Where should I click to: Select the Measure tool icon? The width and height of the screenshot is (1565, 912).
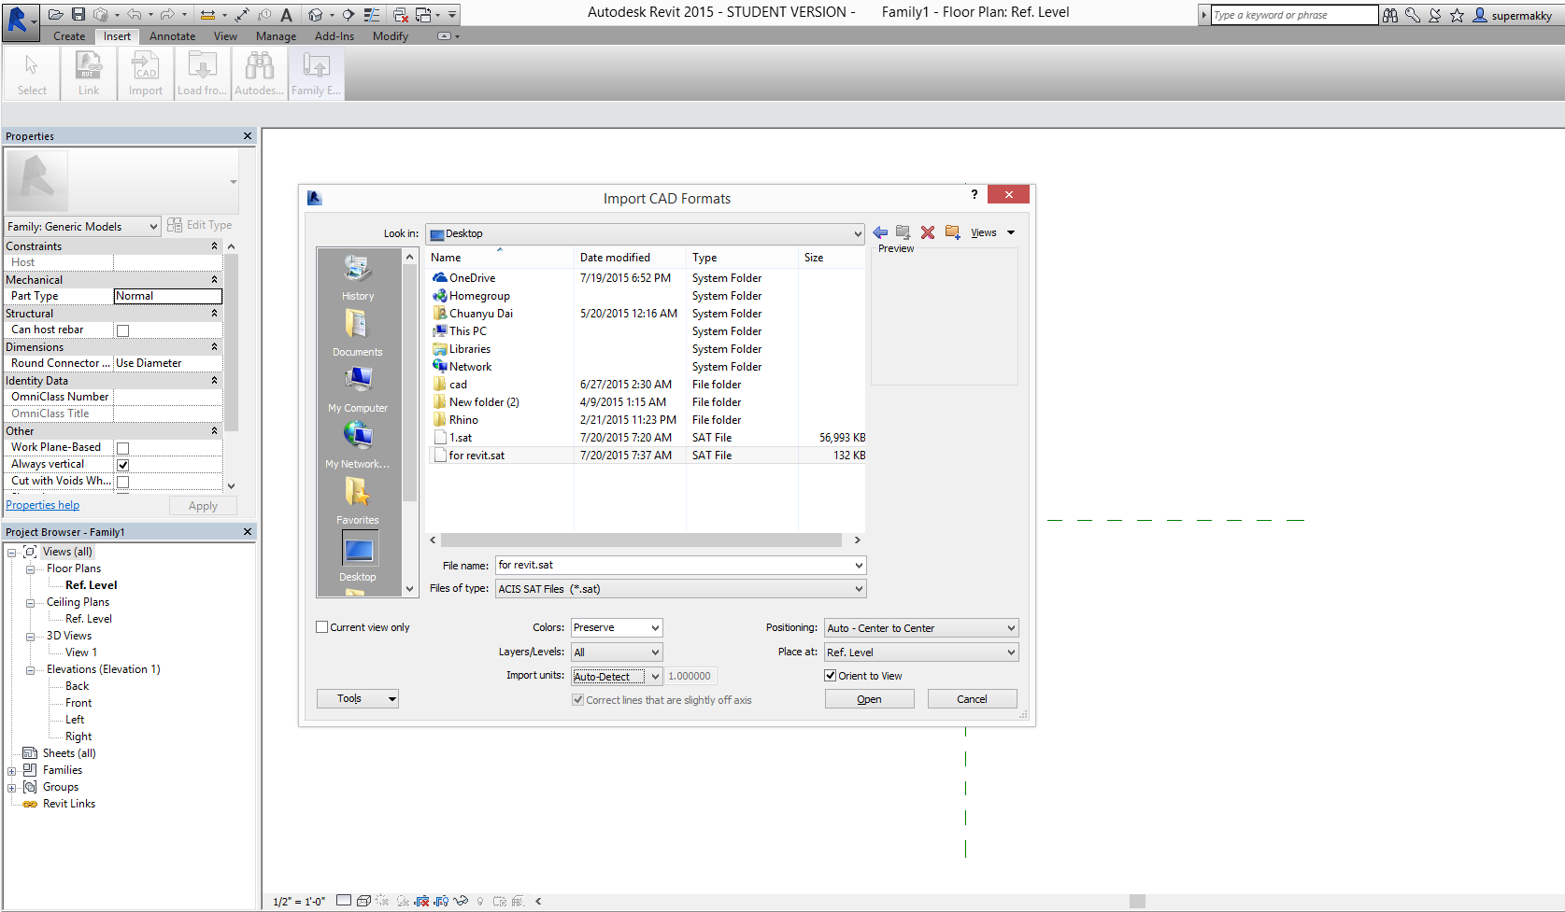pos(207,15)
